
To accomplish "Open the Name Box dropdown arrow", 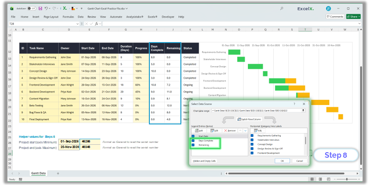I will click(x=77, y=24).
